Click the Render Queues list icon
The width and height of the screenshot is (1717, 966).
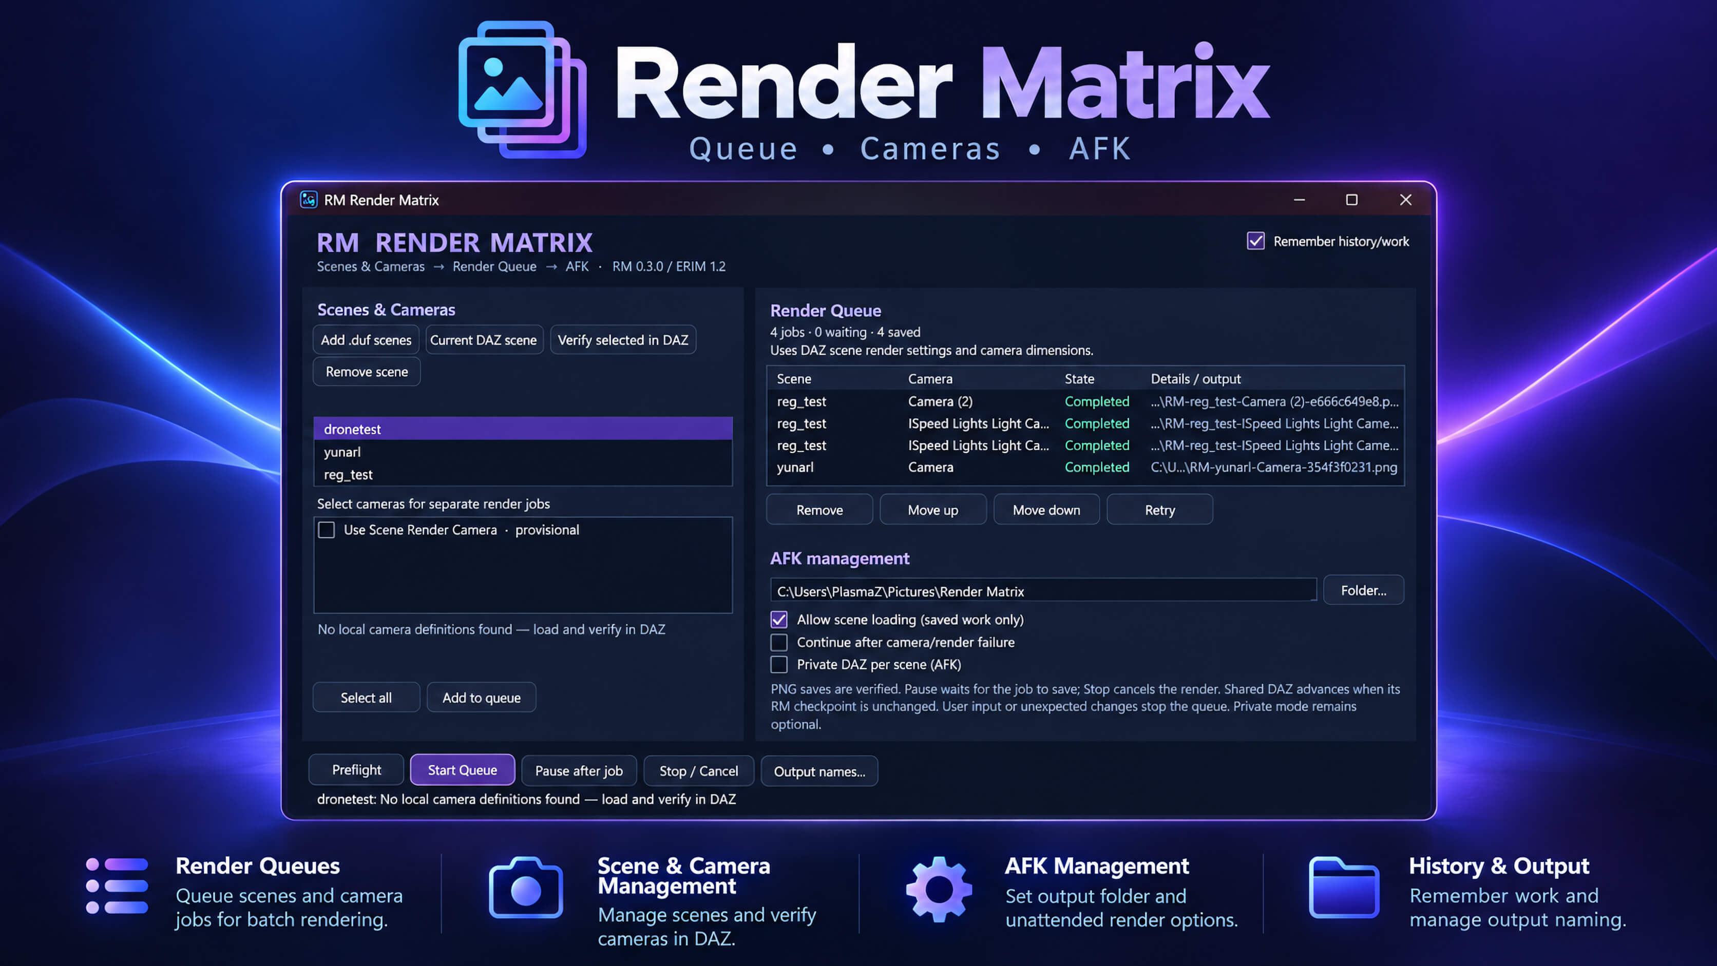[117, 886]
